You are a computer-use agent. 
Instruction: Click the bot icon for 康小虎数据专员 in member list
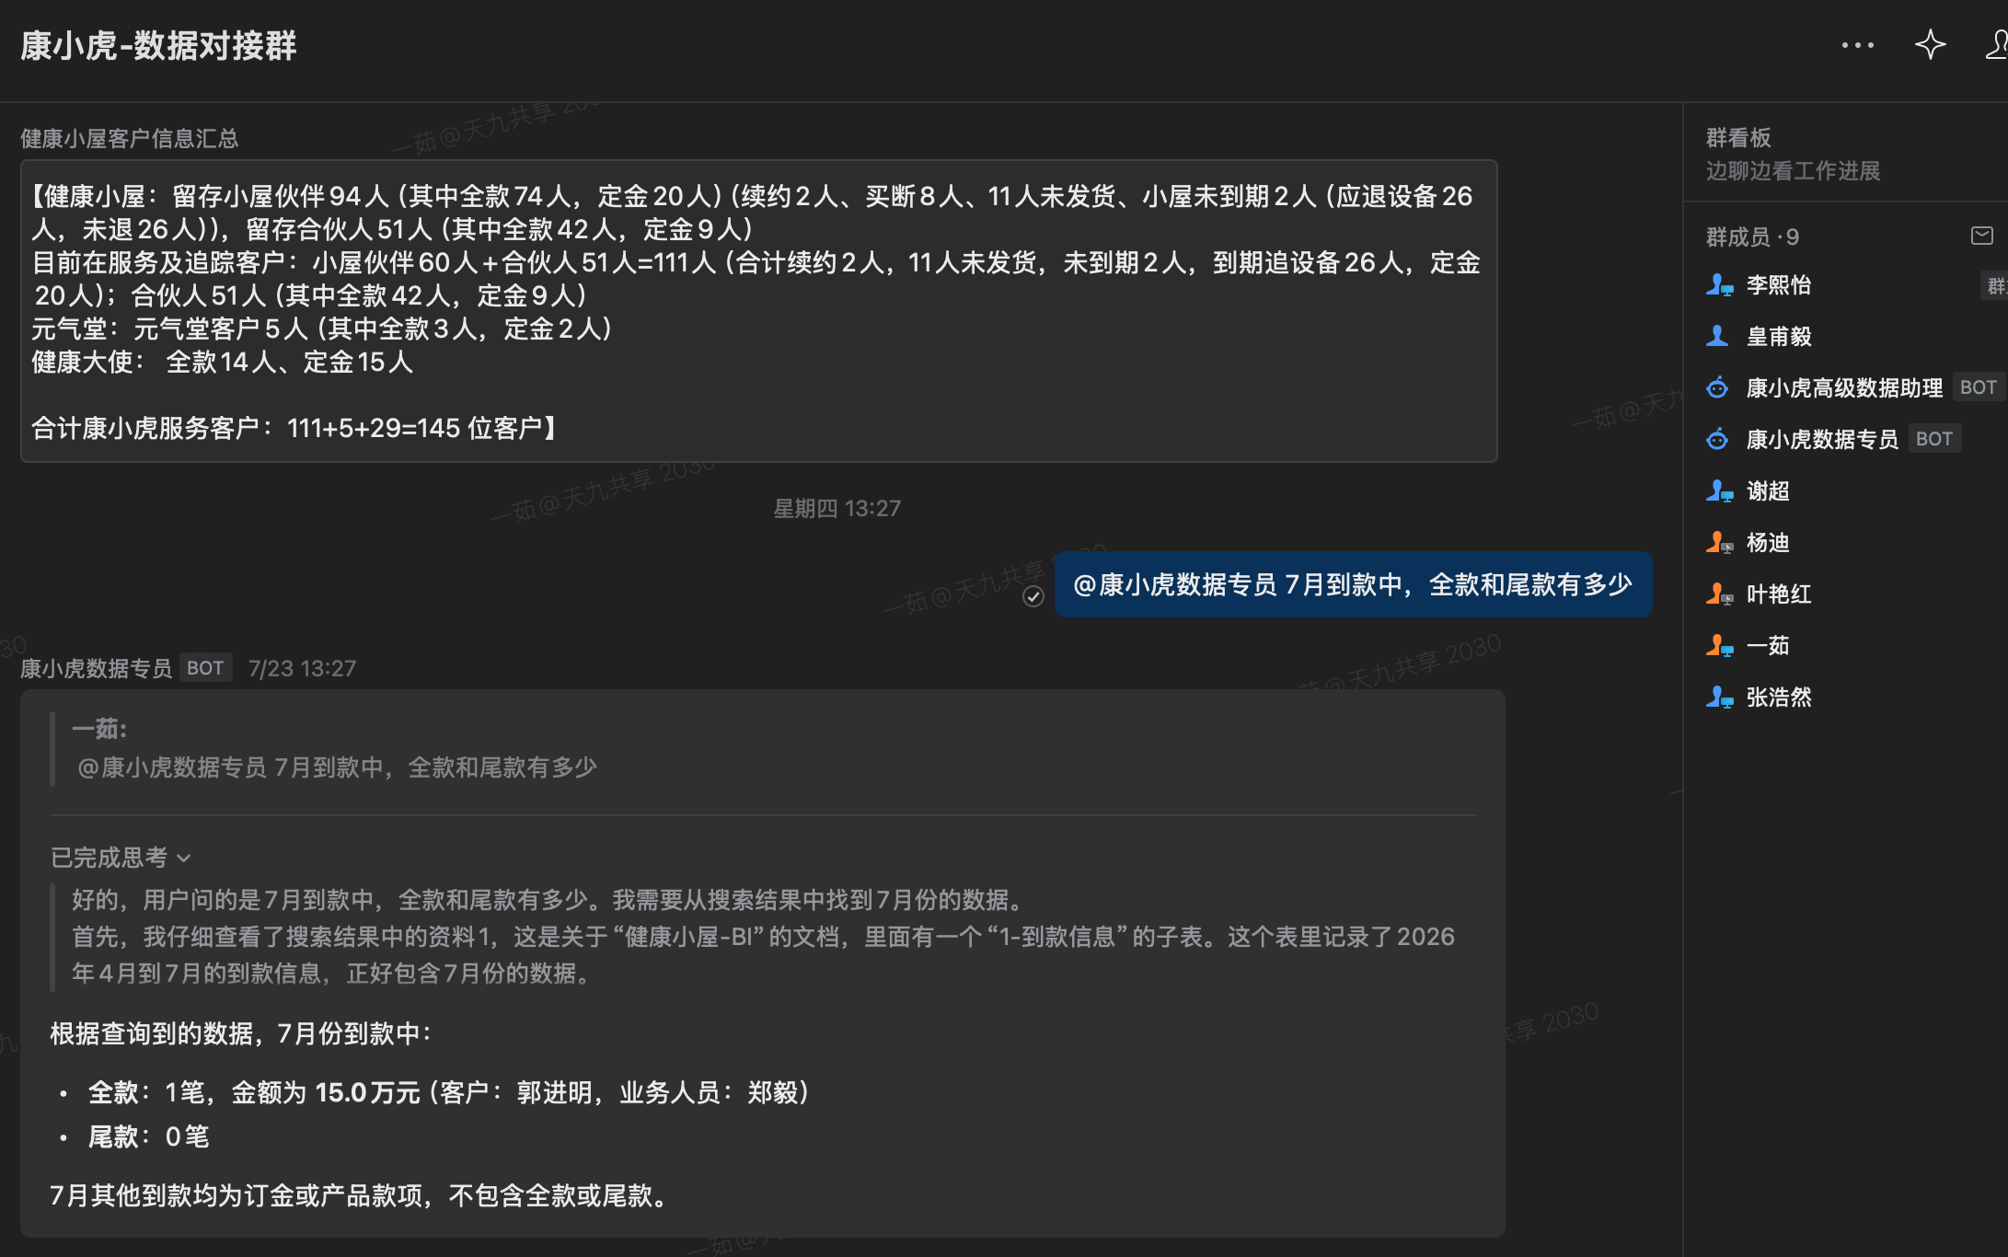tap(1717, 440)
